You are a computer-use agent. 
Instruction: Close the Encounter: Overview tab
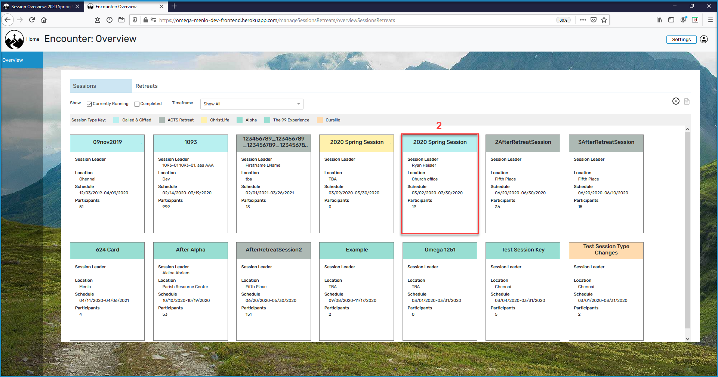(x=161, y=6)
